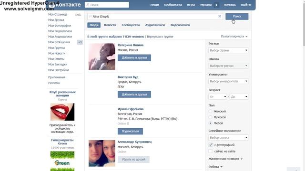Open the +1 unread messages counter

click(80, 42)
